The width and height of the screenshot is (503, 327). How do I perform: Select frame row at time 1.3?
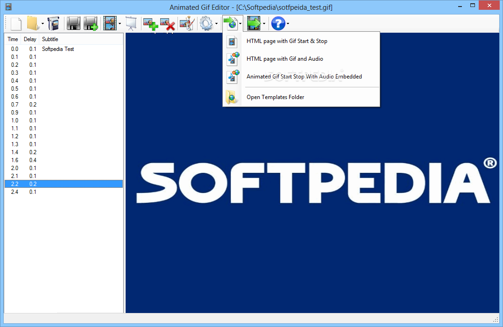click(x=64, y=144)
